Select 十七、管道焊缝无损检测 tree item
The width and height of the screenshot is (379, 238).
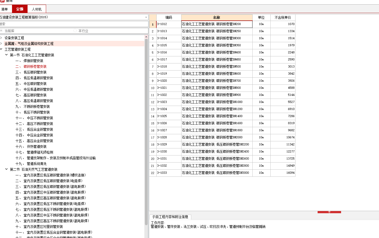coord(34,152)
